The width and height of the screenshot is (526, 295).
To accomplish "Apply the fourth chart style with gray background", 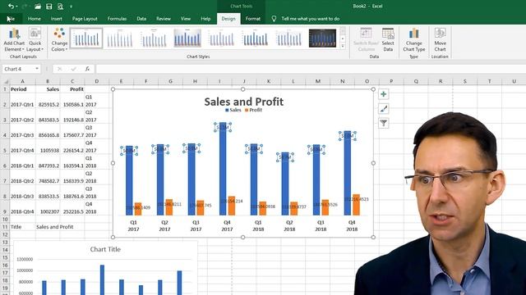I will tap(187, 39).
